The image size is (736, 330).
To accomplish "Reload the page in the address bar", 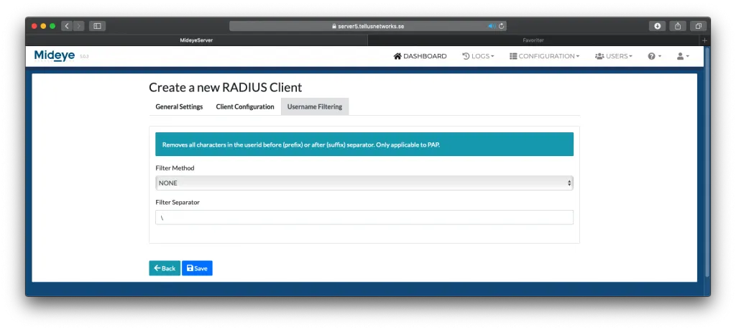I will pos(501,27).
